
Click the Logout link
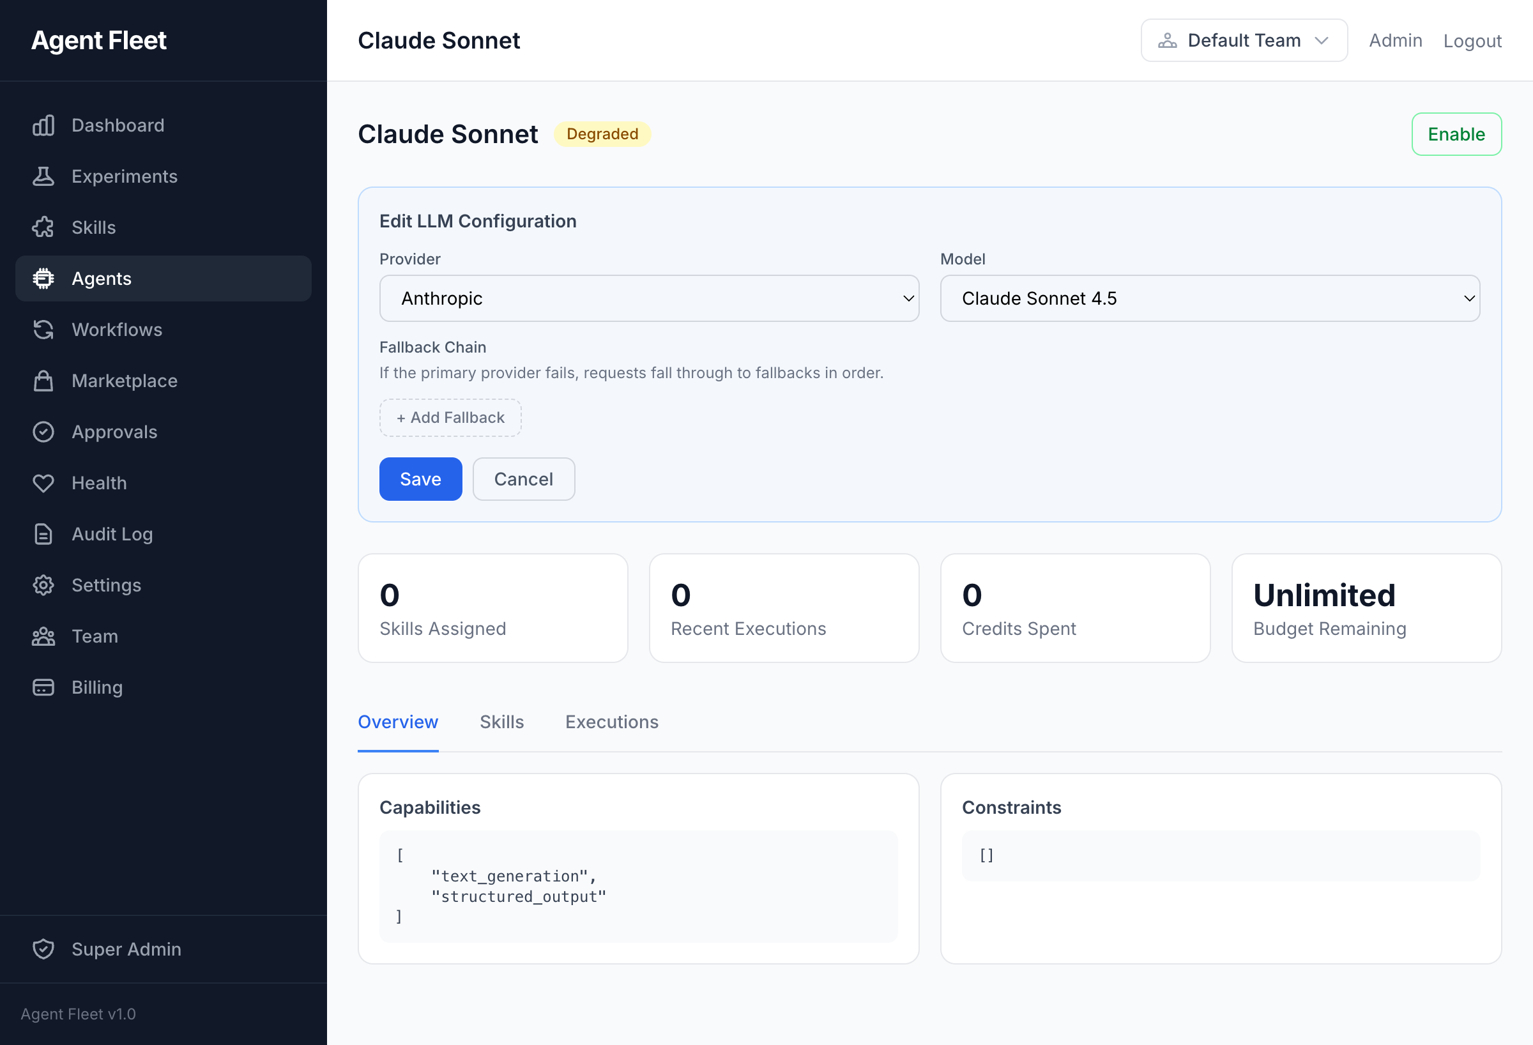point(1472,40)
